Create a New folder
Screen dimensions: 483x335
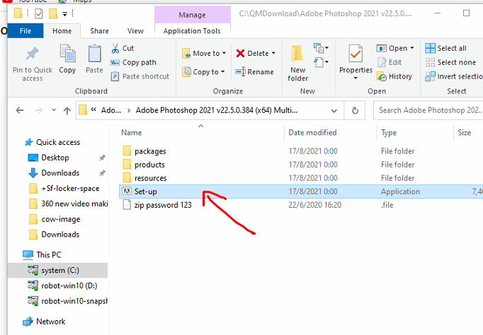tap(297, 64)
